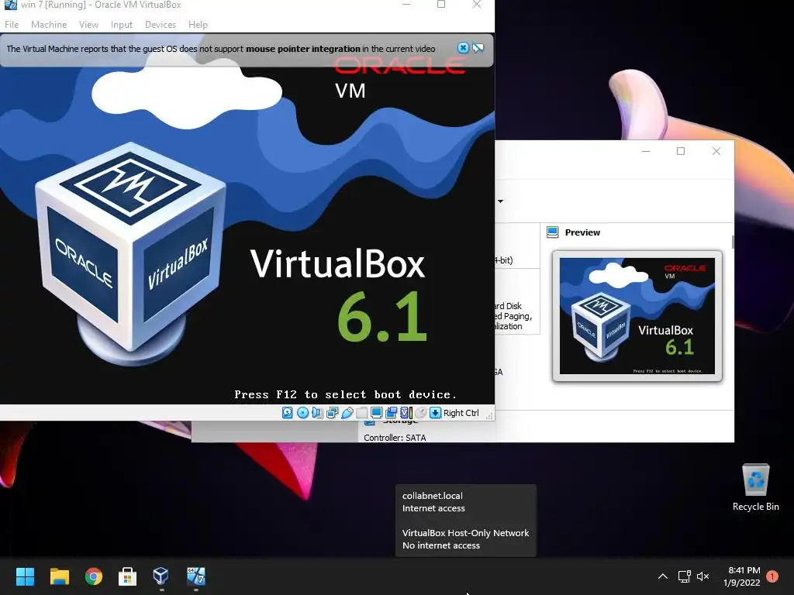Open the notification badge in tray
The width and height of the screenshot is (794, 595).
772,576
